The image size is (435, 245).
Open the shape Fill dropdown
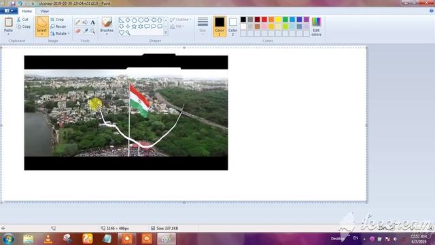tap(177, 27)
